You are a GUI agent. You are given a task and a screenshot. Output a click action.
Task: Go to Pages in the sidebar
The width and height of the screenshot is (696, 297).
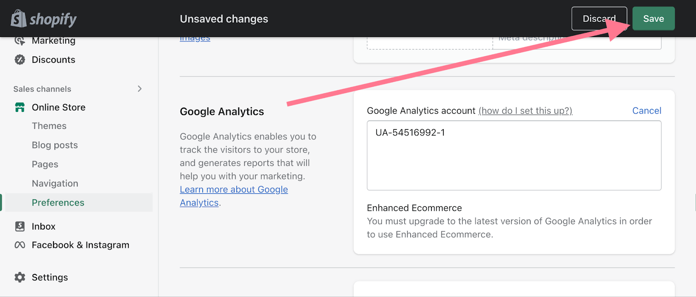click(x=45, y=164)
